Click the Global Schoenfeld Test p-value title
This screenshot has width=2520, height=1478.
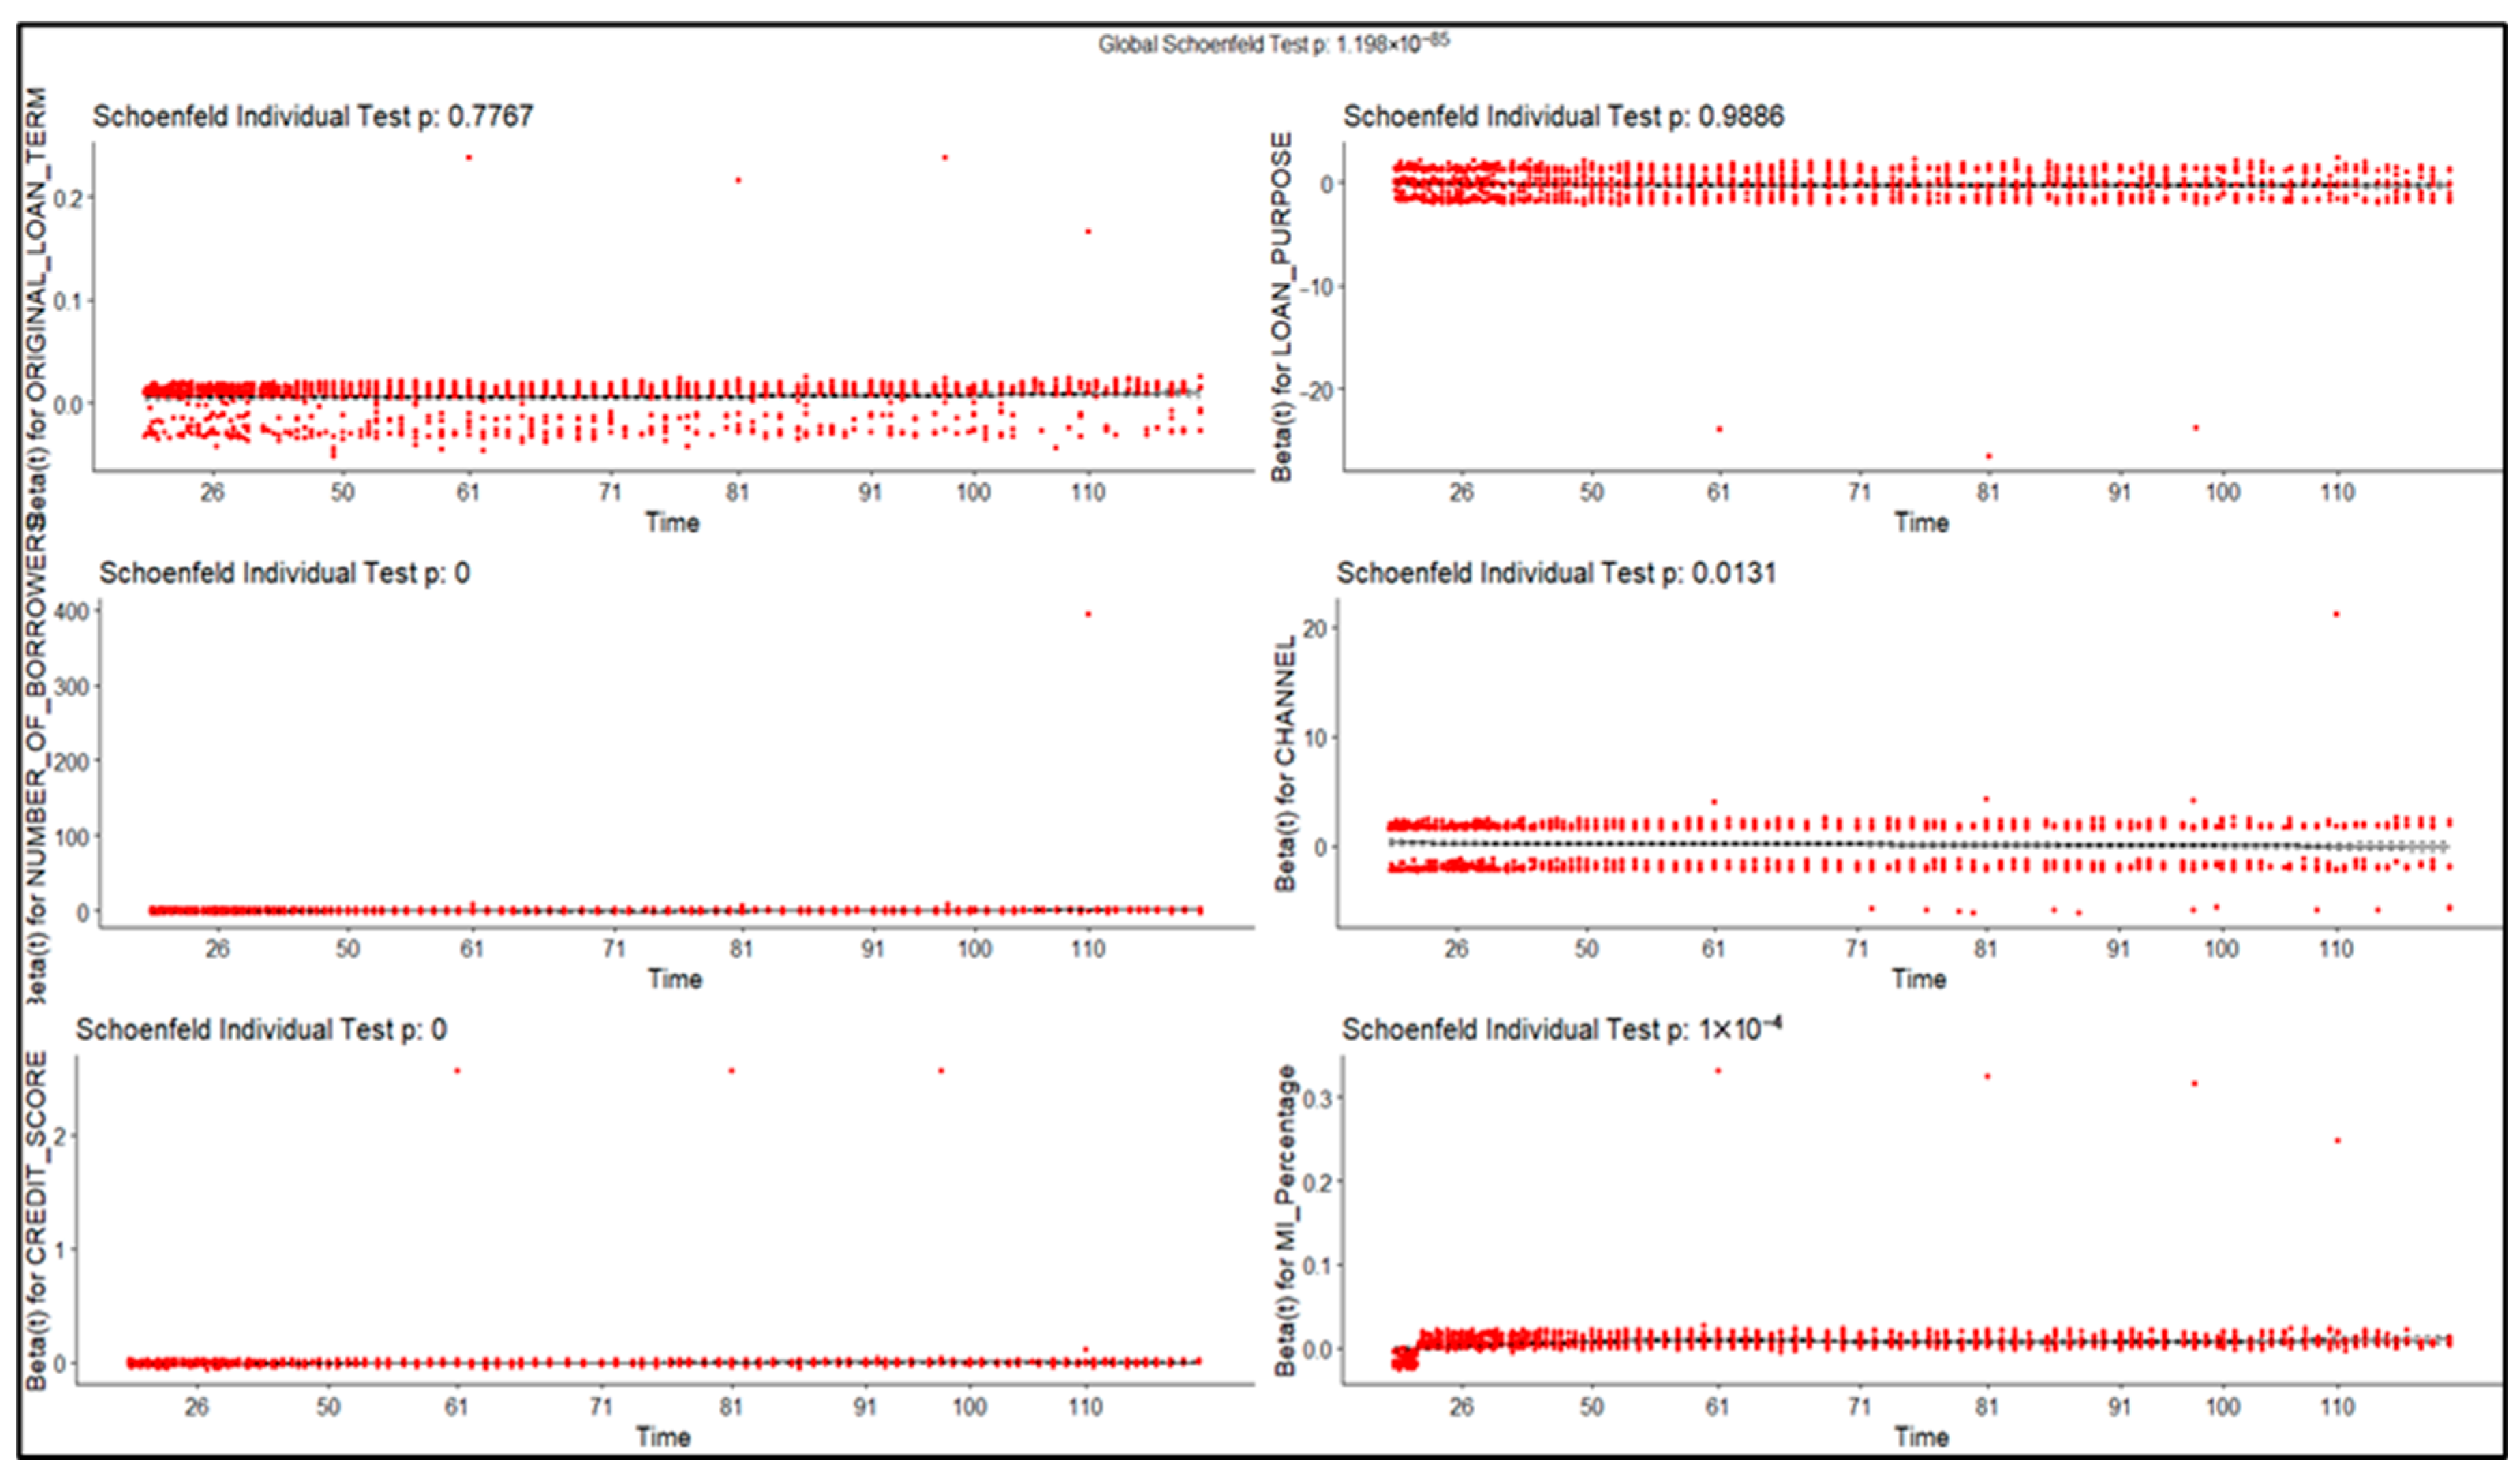pyautogui.click(x=1273, y=44)
